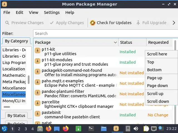Choose Bottom in the scrollbar context menu
This screenshot has width=178, height=133.
(x=161, y=70)
